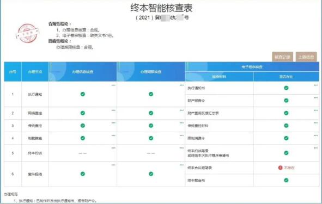This screenshot has width=322, height=204.
Task: Click the rightmost brown button above table
Action: click(306, 57)
